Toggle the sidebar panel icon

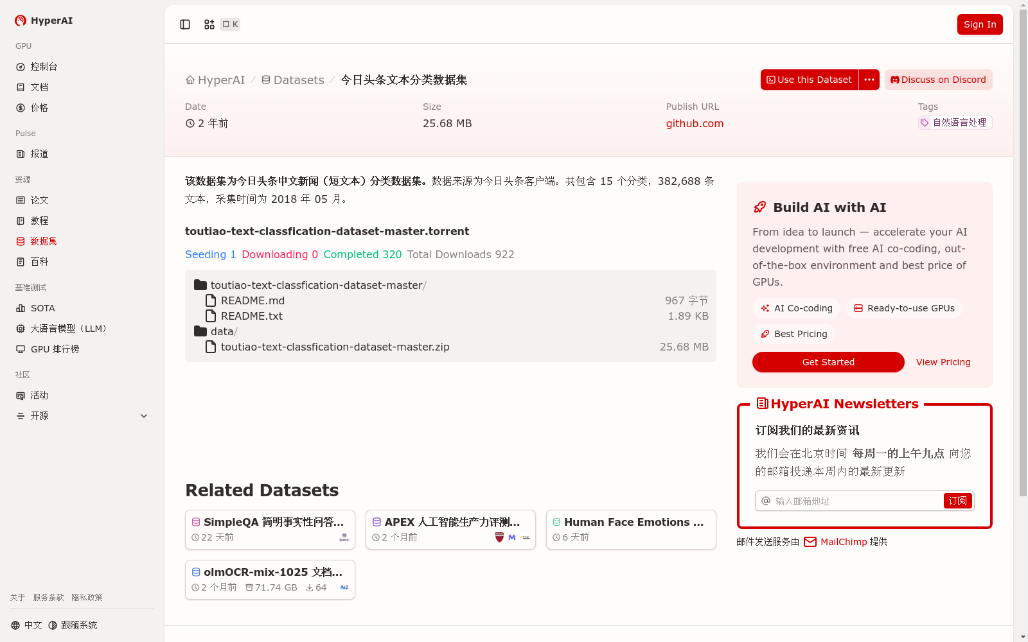pos(185,24)
